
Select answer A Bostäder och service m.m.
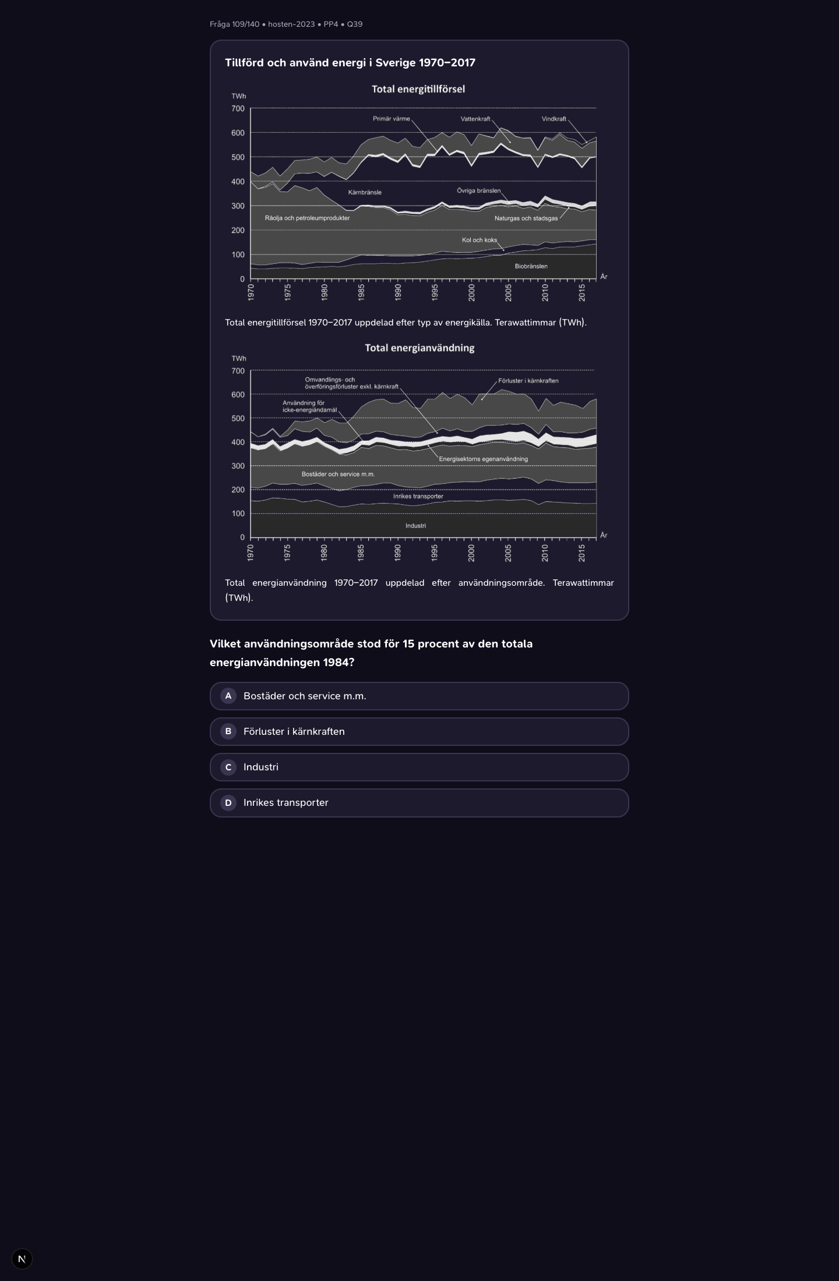click(x=419, y=696)
